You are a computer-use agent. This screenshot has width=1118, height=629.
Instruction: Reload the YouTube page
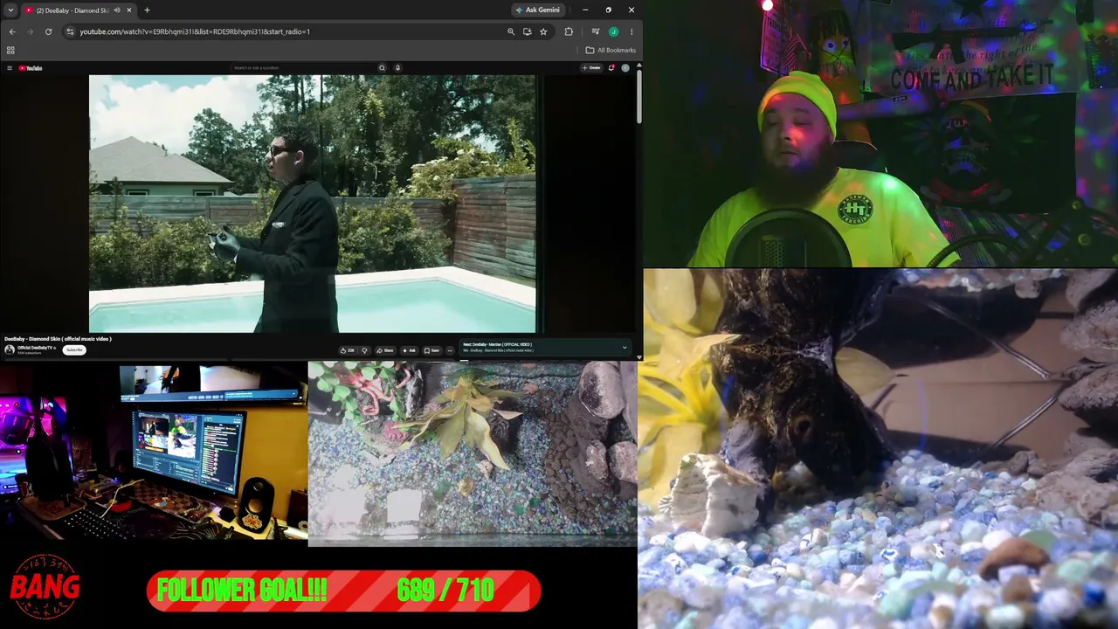tap(48, 31)
